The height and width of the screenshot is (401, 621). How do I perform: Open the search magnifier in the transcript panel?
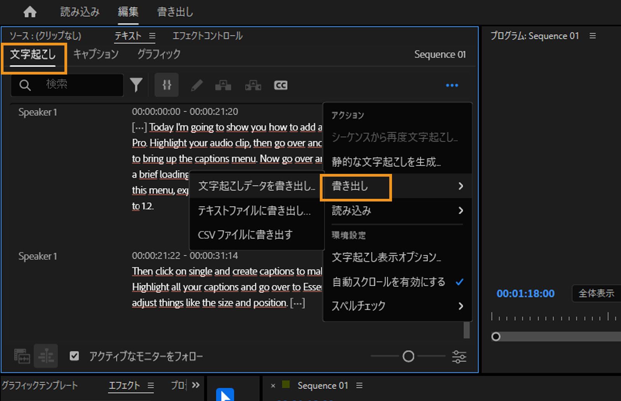(x=24, y=85)
